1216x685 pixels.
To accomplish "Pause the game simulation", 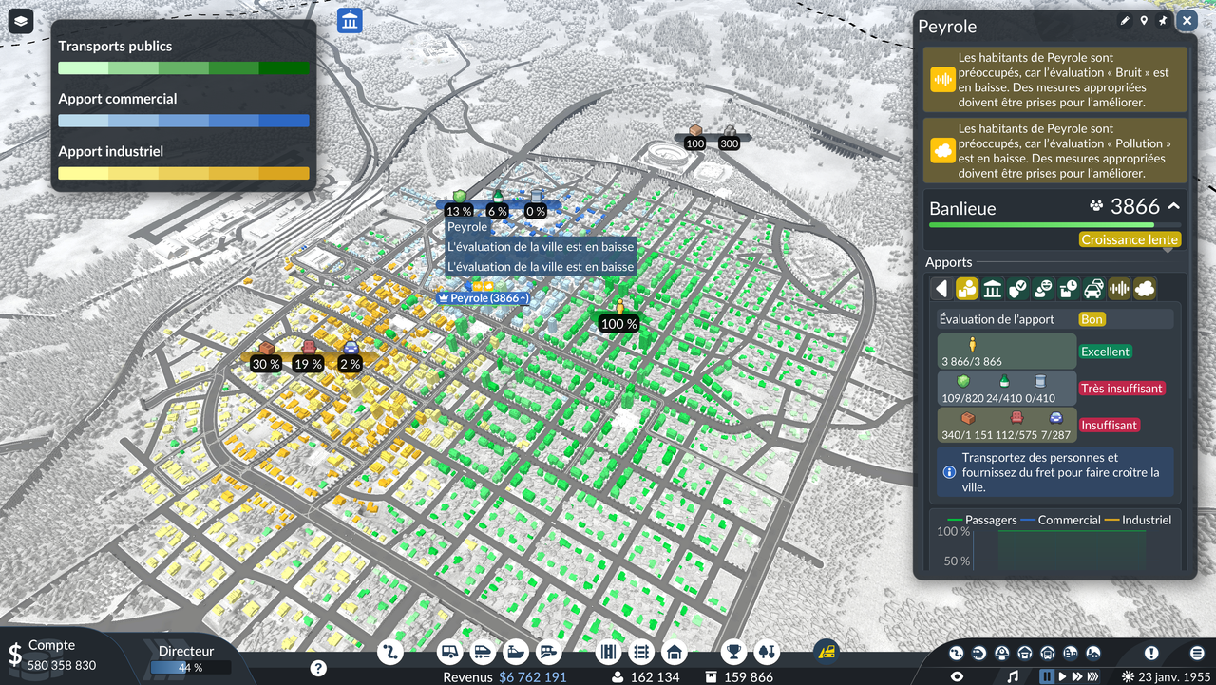I will click(1047, 676).
